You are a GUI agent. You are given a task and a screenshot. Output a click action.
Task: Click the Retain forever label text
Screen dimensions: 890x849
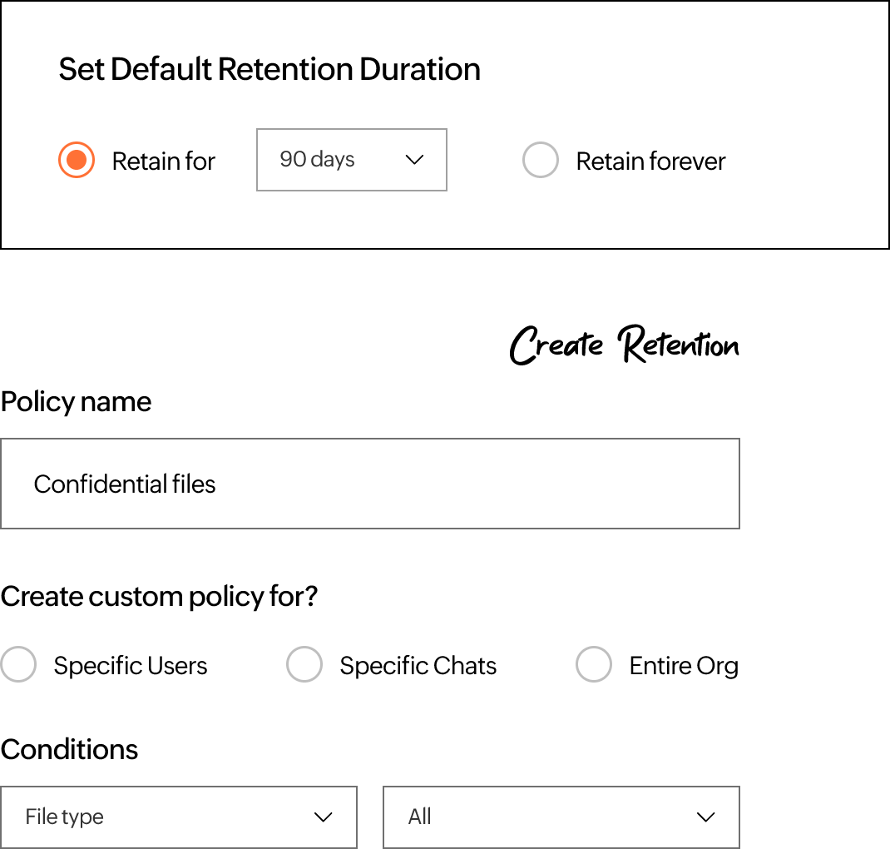tap(650, 161)
